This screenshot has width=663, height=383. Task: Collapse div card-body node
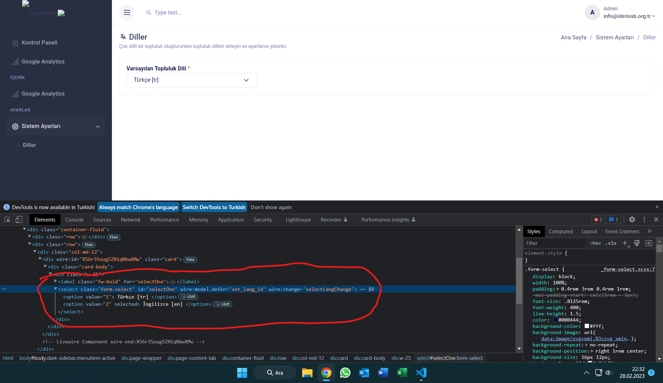(45, 266)
